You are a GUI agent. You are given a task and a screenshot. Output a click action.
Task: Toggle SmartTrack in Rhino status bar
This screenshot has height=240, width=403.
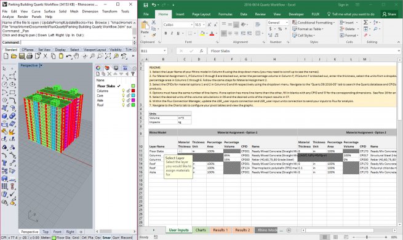[x=106, y=238]
